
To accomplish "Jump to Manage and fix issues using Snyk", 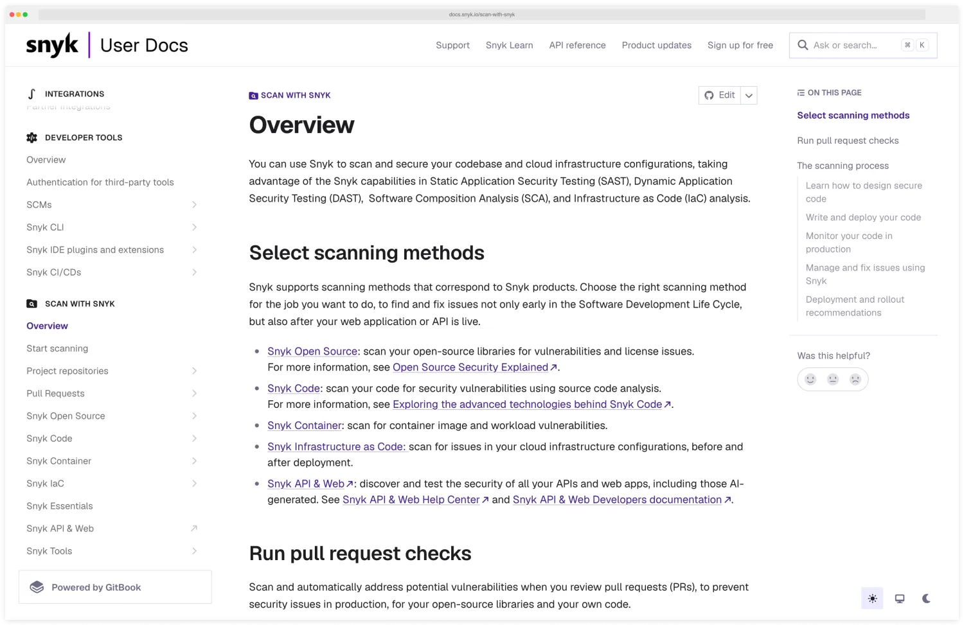I will tap(865, 274).
